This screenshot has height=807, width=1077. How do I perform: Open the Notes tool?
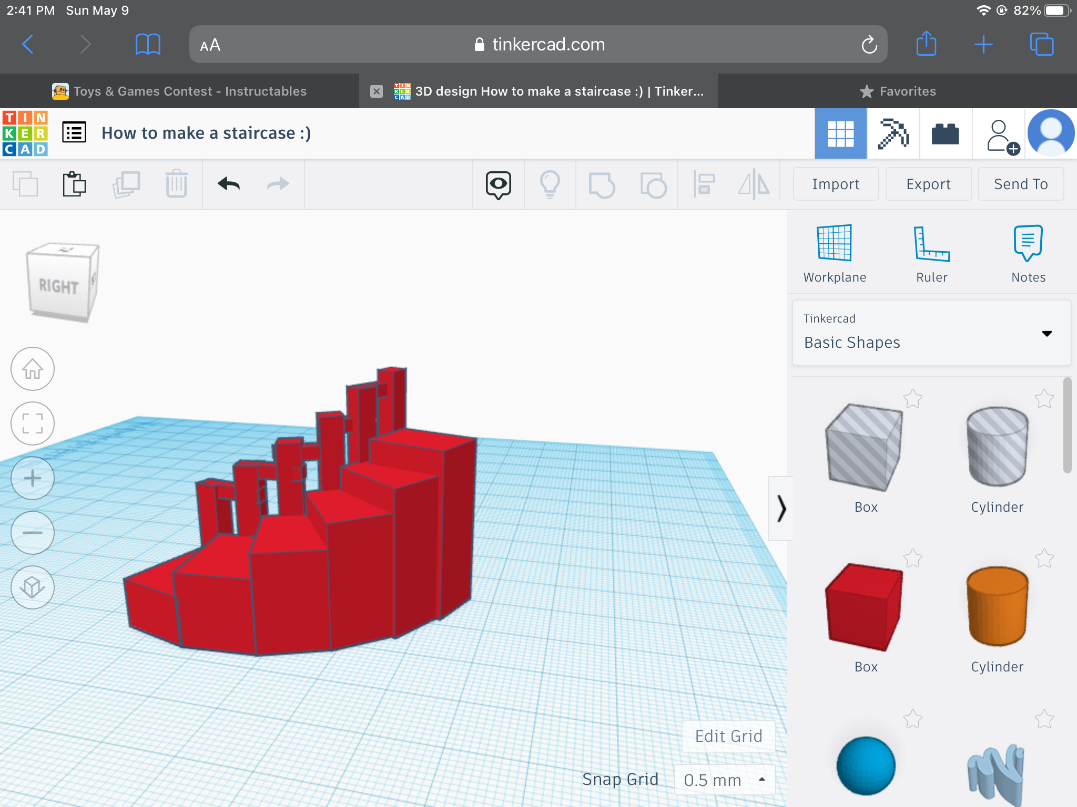(1028, 254)
